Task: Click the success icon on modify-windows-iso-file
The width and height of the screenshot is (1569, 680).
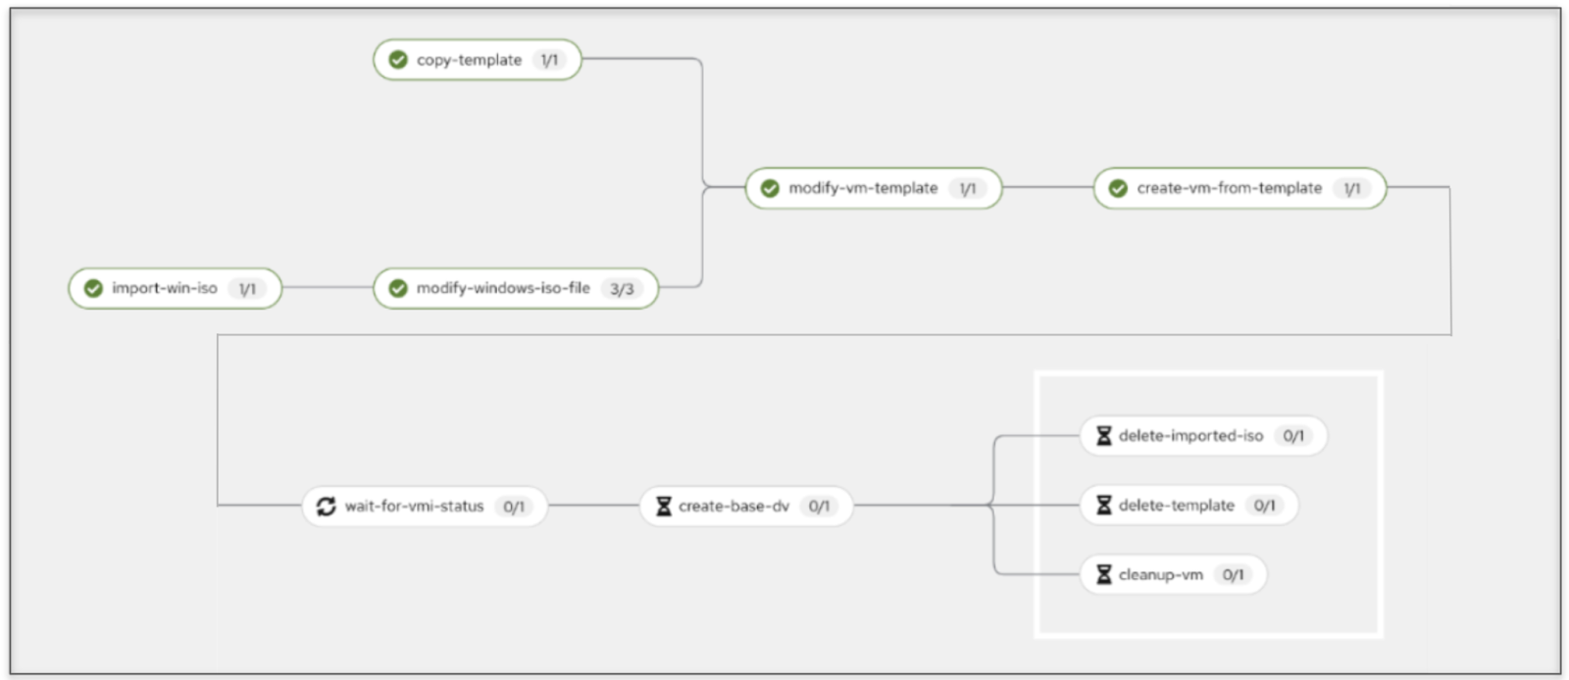Action: [x=398, y=288]
